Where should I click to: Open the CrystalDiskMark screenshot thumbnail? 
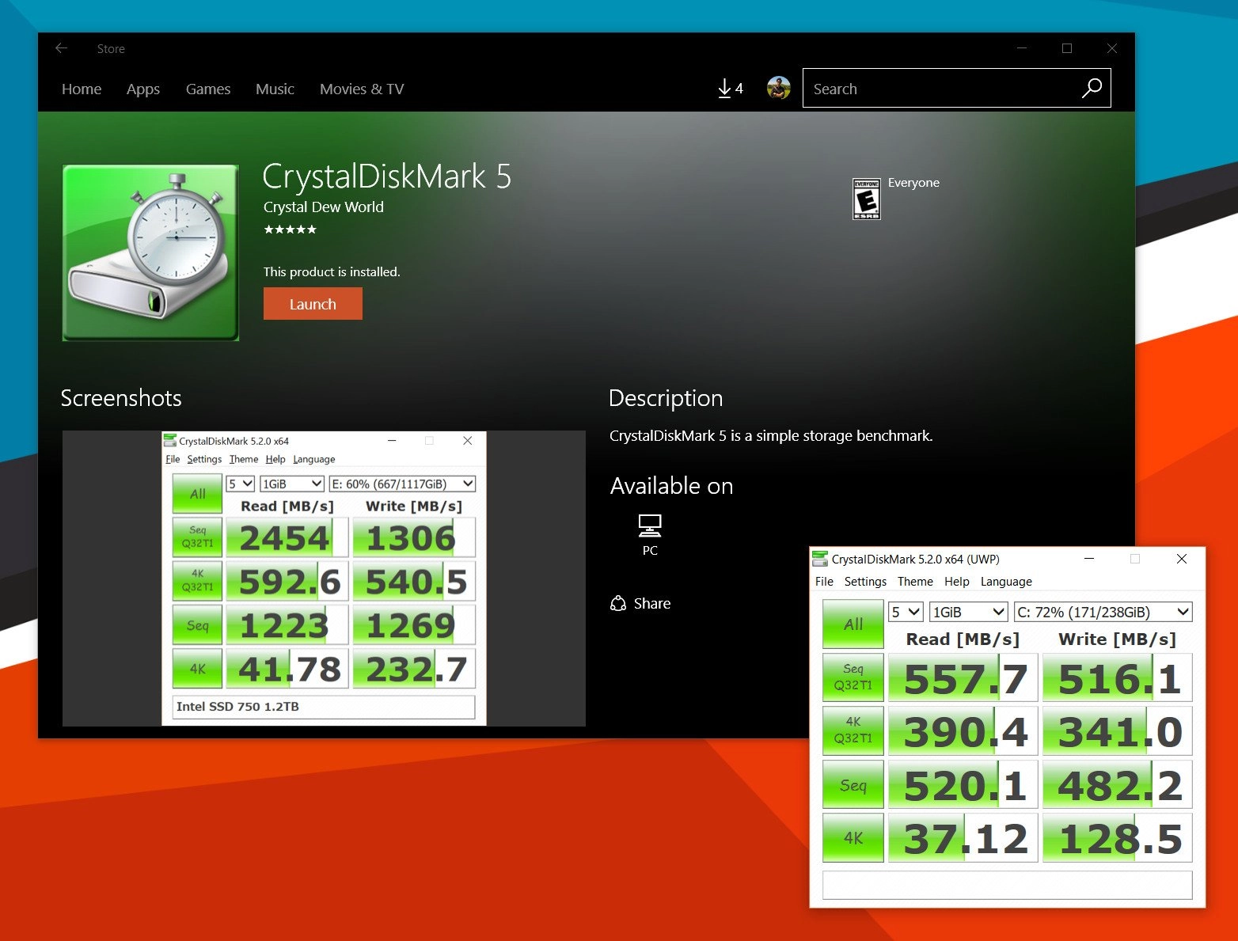click(x=324, y=579)
